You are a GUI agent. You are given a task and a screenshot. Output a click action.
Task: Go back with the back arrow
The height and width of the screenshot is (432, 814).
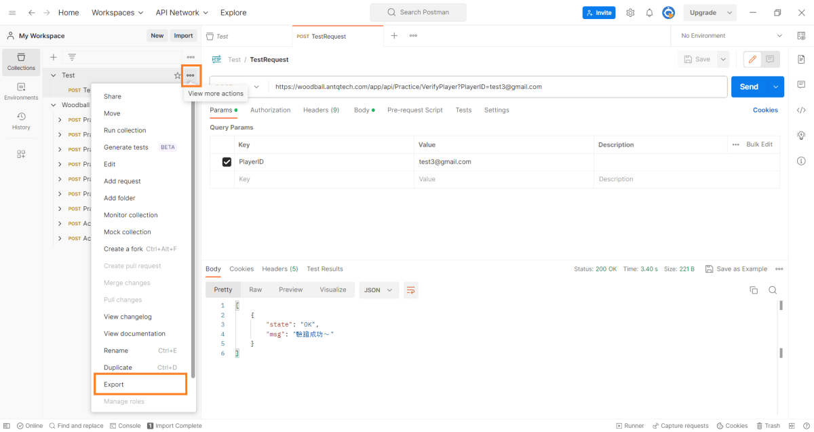(31, 12)
